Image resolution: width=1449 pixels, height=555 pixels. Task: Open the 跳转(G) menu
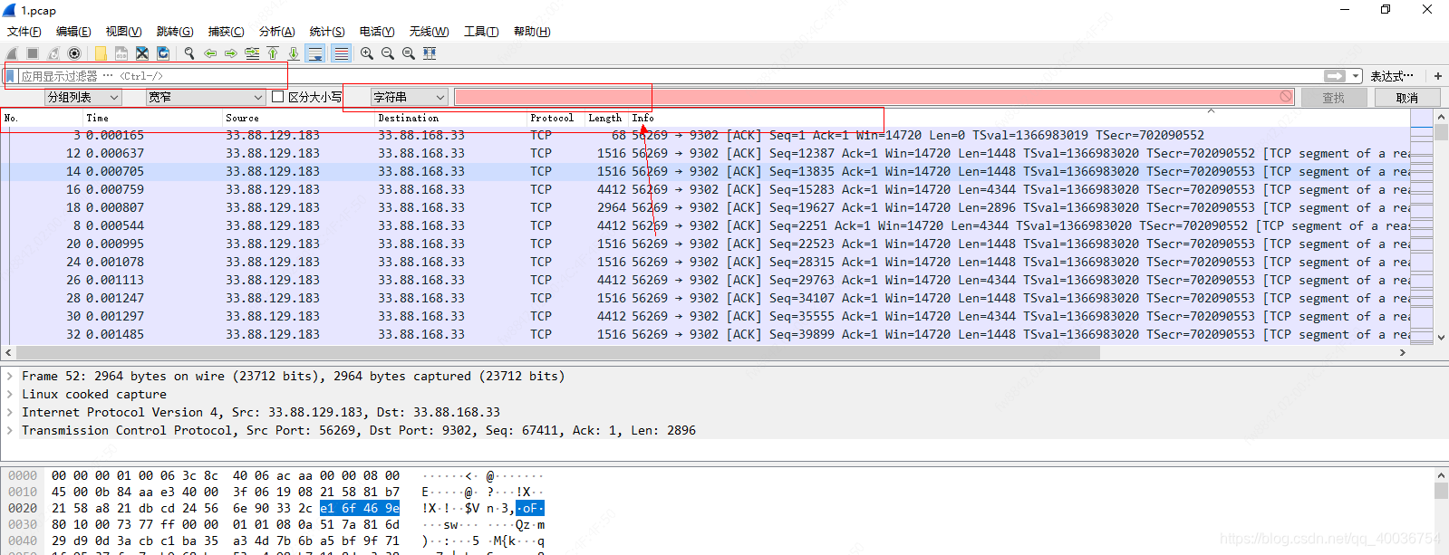175,32
